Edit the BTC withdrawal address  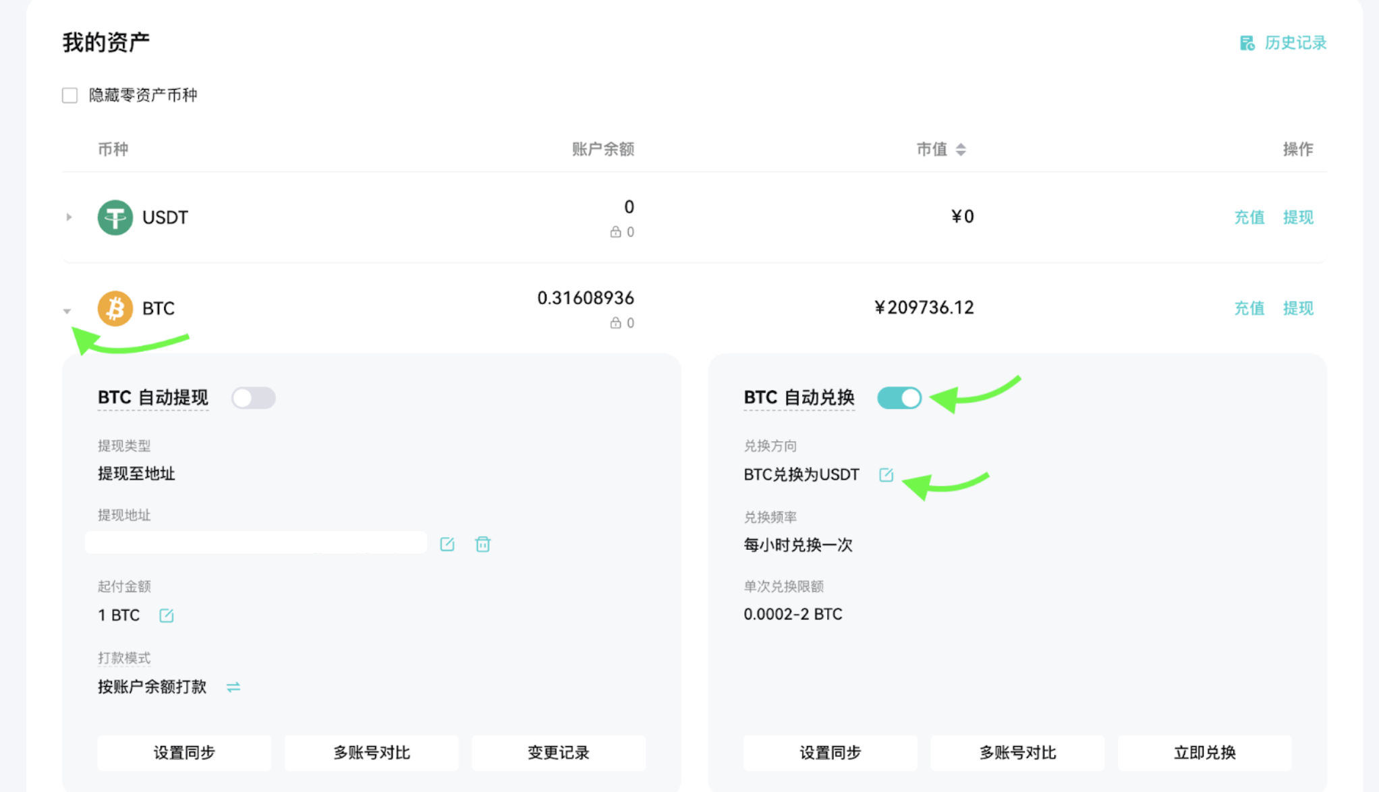[447, 544]
